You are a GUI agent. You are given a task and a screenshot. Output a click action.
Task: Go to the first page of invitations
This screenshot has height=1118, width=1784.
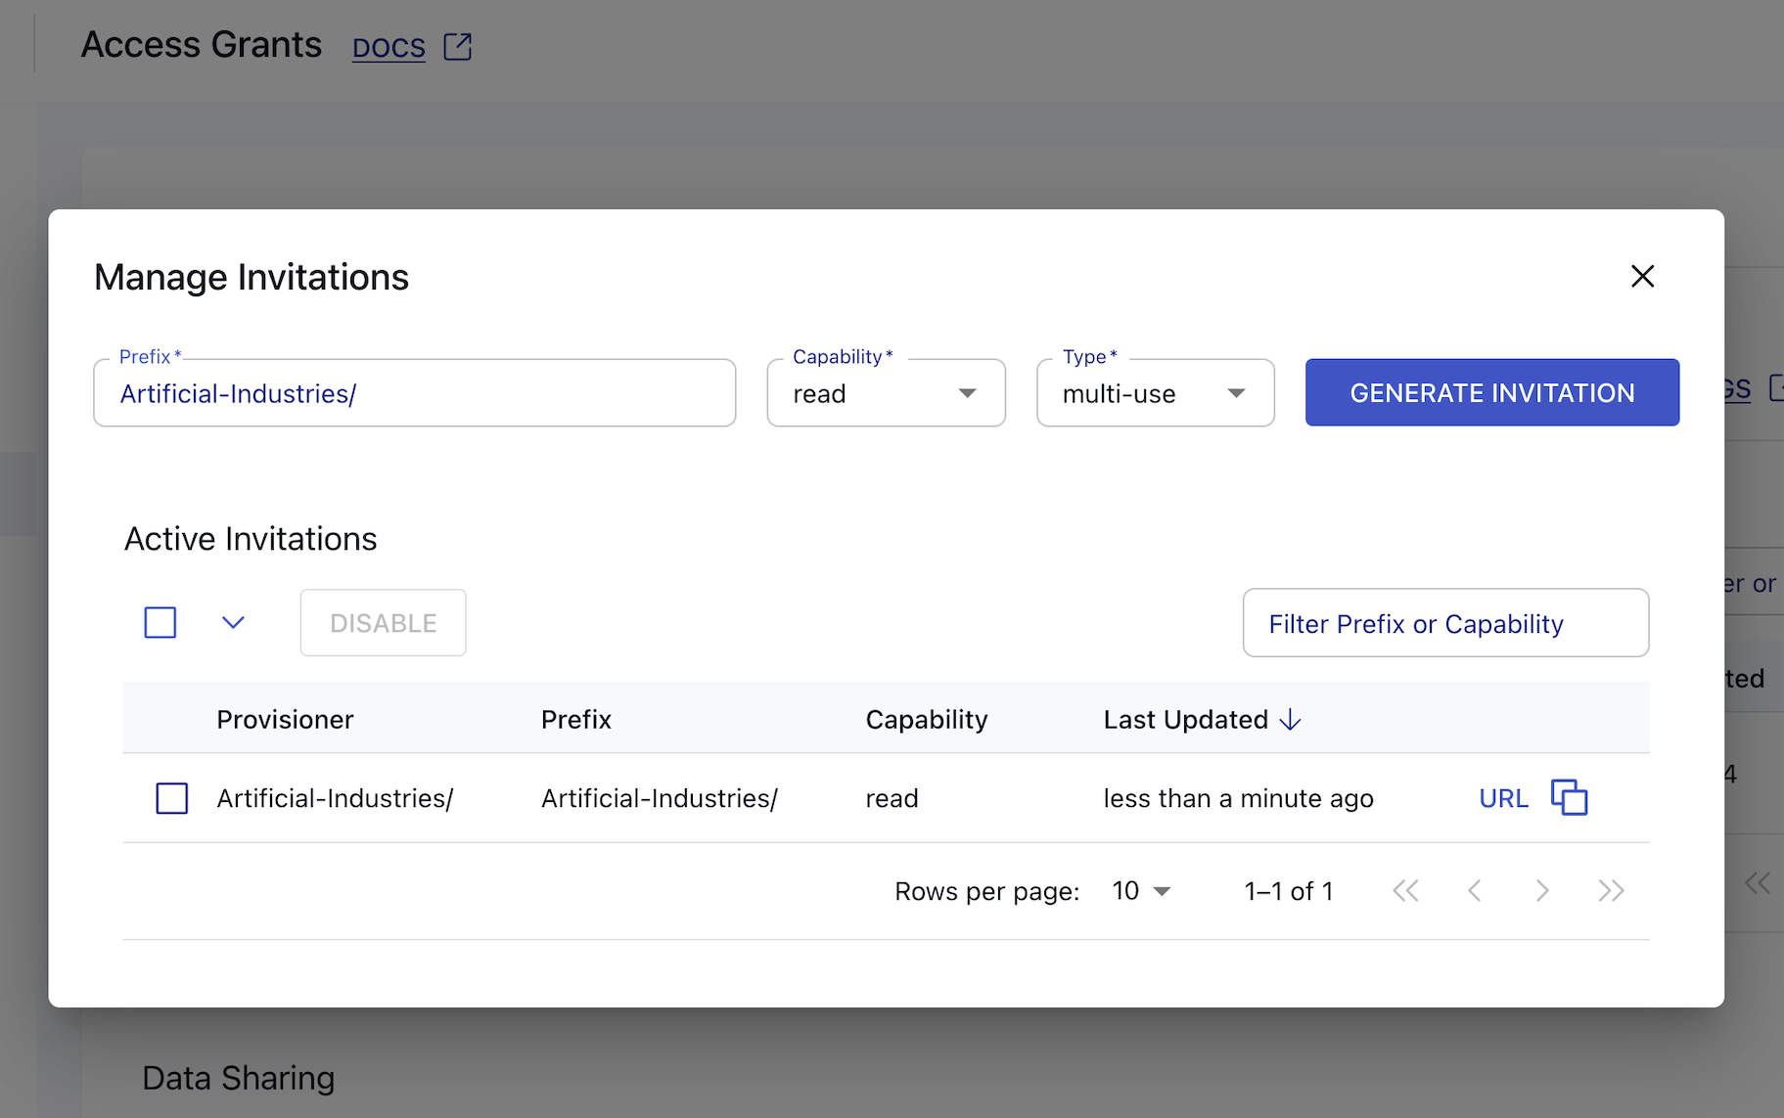coord(1405,890)
